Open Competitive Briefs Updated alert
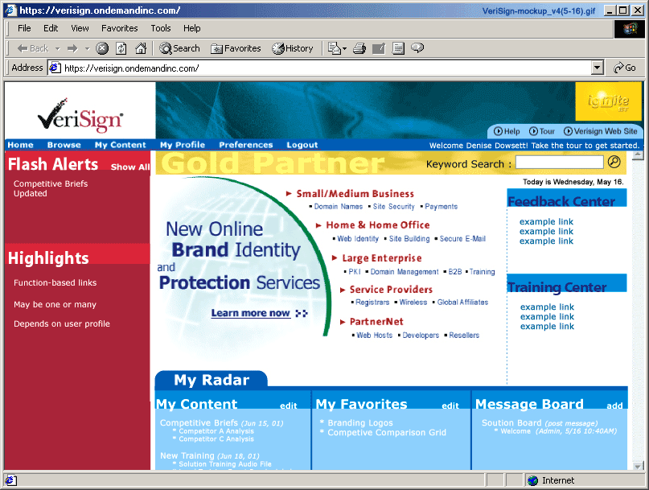This screenshot has height=490, width=649. coord(51,188)
